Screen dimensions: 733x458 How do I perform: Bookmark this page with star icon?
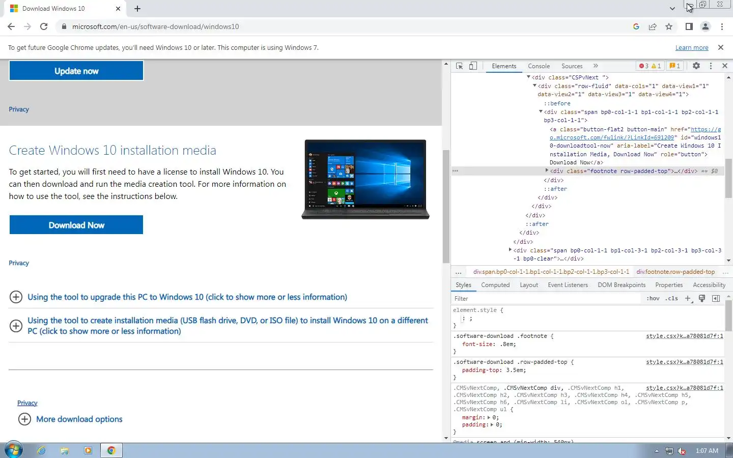coord(669,26)
